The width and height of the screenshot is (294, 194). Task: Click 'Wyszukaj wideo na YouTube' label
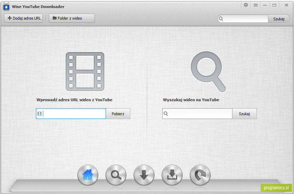click(191, 100)
